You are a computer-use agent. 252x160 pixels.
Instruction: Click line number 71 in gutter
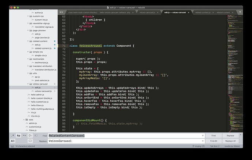click(64, 46)
